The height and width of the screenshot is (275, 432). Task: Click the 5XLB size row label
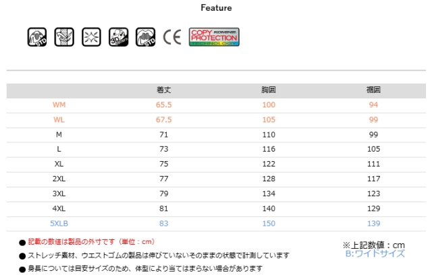point(59,223)
